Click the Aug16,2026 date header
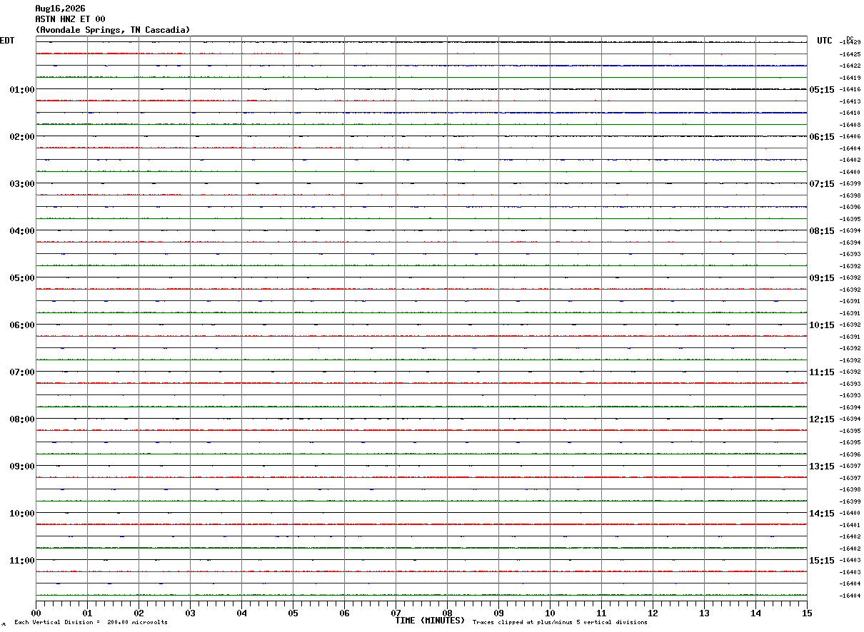The width and height of the screenshot is (864, 632). [60, 9]
